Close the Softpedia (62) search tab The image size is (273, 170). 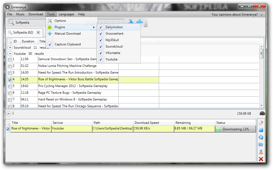tap(38, 32)
